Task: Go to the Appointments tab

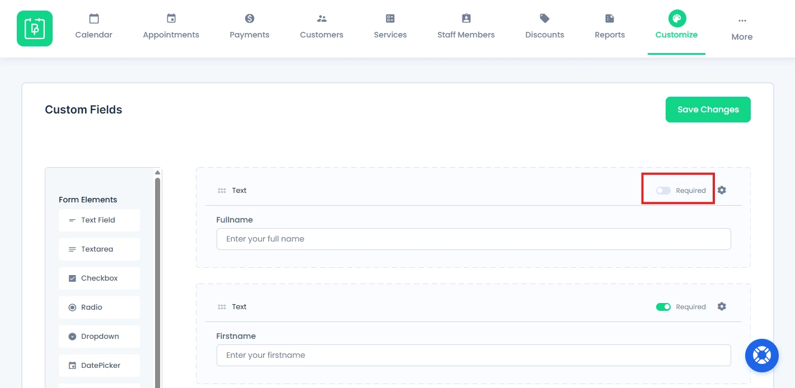Action: click(x=171, y=27)
